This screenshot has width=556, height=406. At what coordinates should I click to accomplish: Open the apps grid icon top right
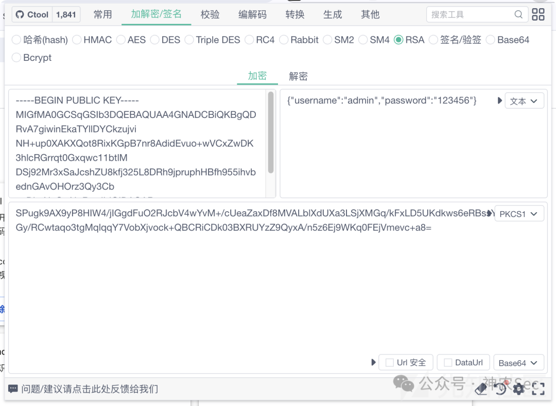[538, 14]
